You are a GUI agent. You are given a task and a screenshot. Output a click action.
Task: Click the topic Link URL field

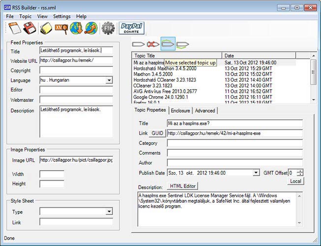tap(235, 133)
